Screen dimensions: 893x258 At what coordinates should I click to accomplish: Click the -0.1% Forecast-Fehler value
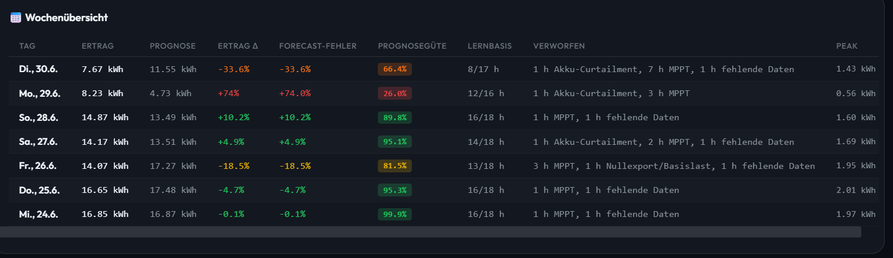[x=293, y=214]
